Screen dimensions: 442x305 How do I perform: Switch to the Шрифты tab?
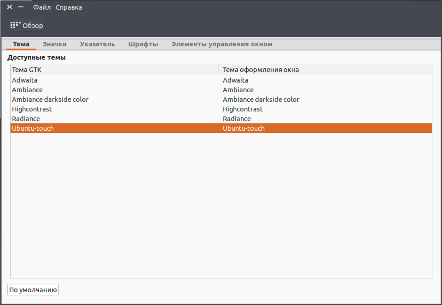[x=143, y=44]
